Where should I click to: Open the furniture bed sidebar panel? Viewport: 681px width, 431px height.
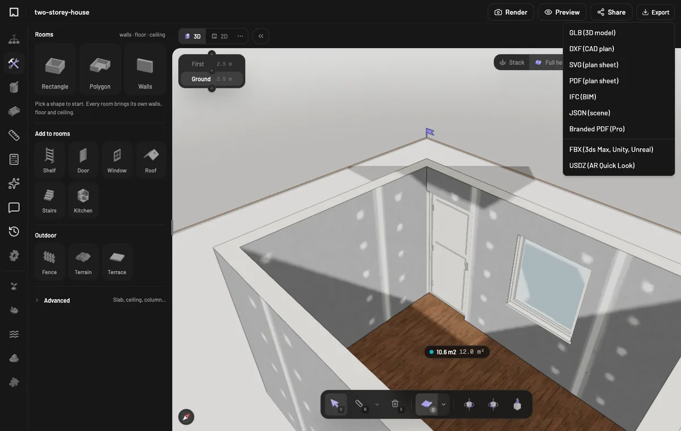point(14,111)
